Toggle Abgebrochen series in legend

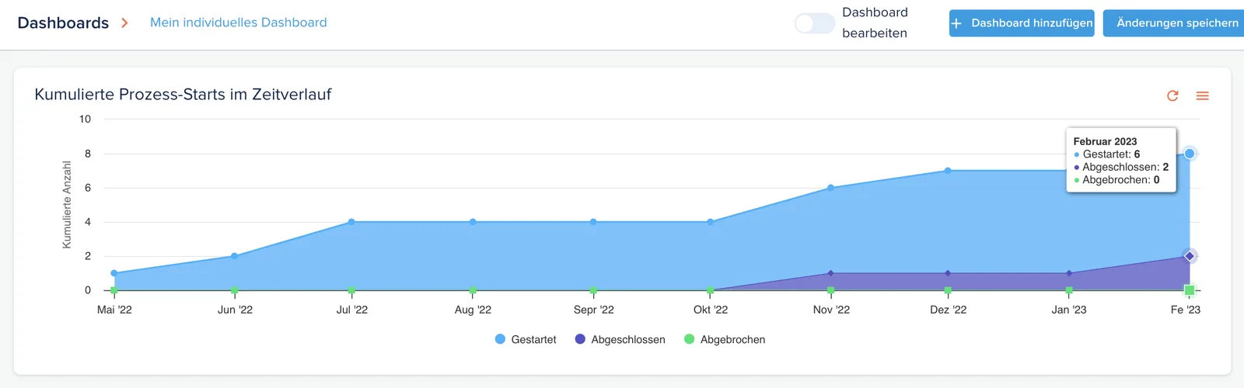pyautogui.click(x=725, y=339)
